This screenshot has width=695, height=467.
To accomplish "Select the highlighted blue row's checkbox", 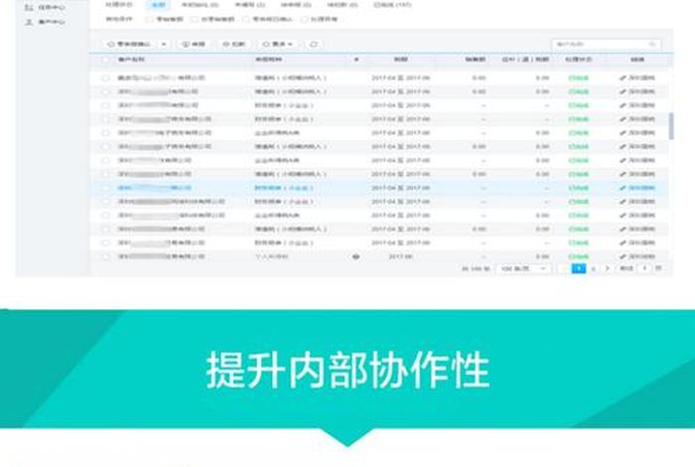I will point(105,188).
